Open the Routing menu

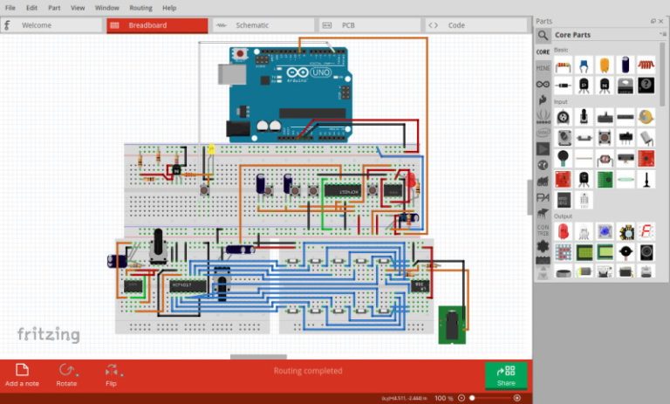click(140, 7)
